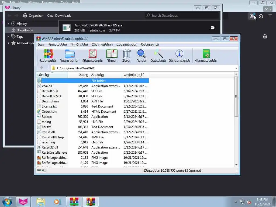Select the AcroRdrDC2400420220_en_US.exe download entry
The height and width of the screenshot is (207, 276).
(139, 28)
